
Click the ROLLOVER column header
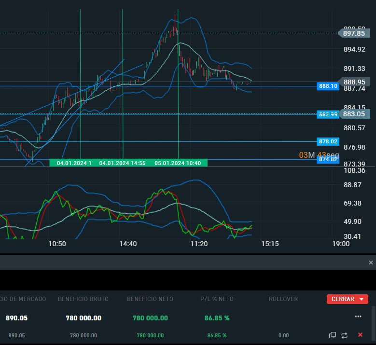[283, 299]
